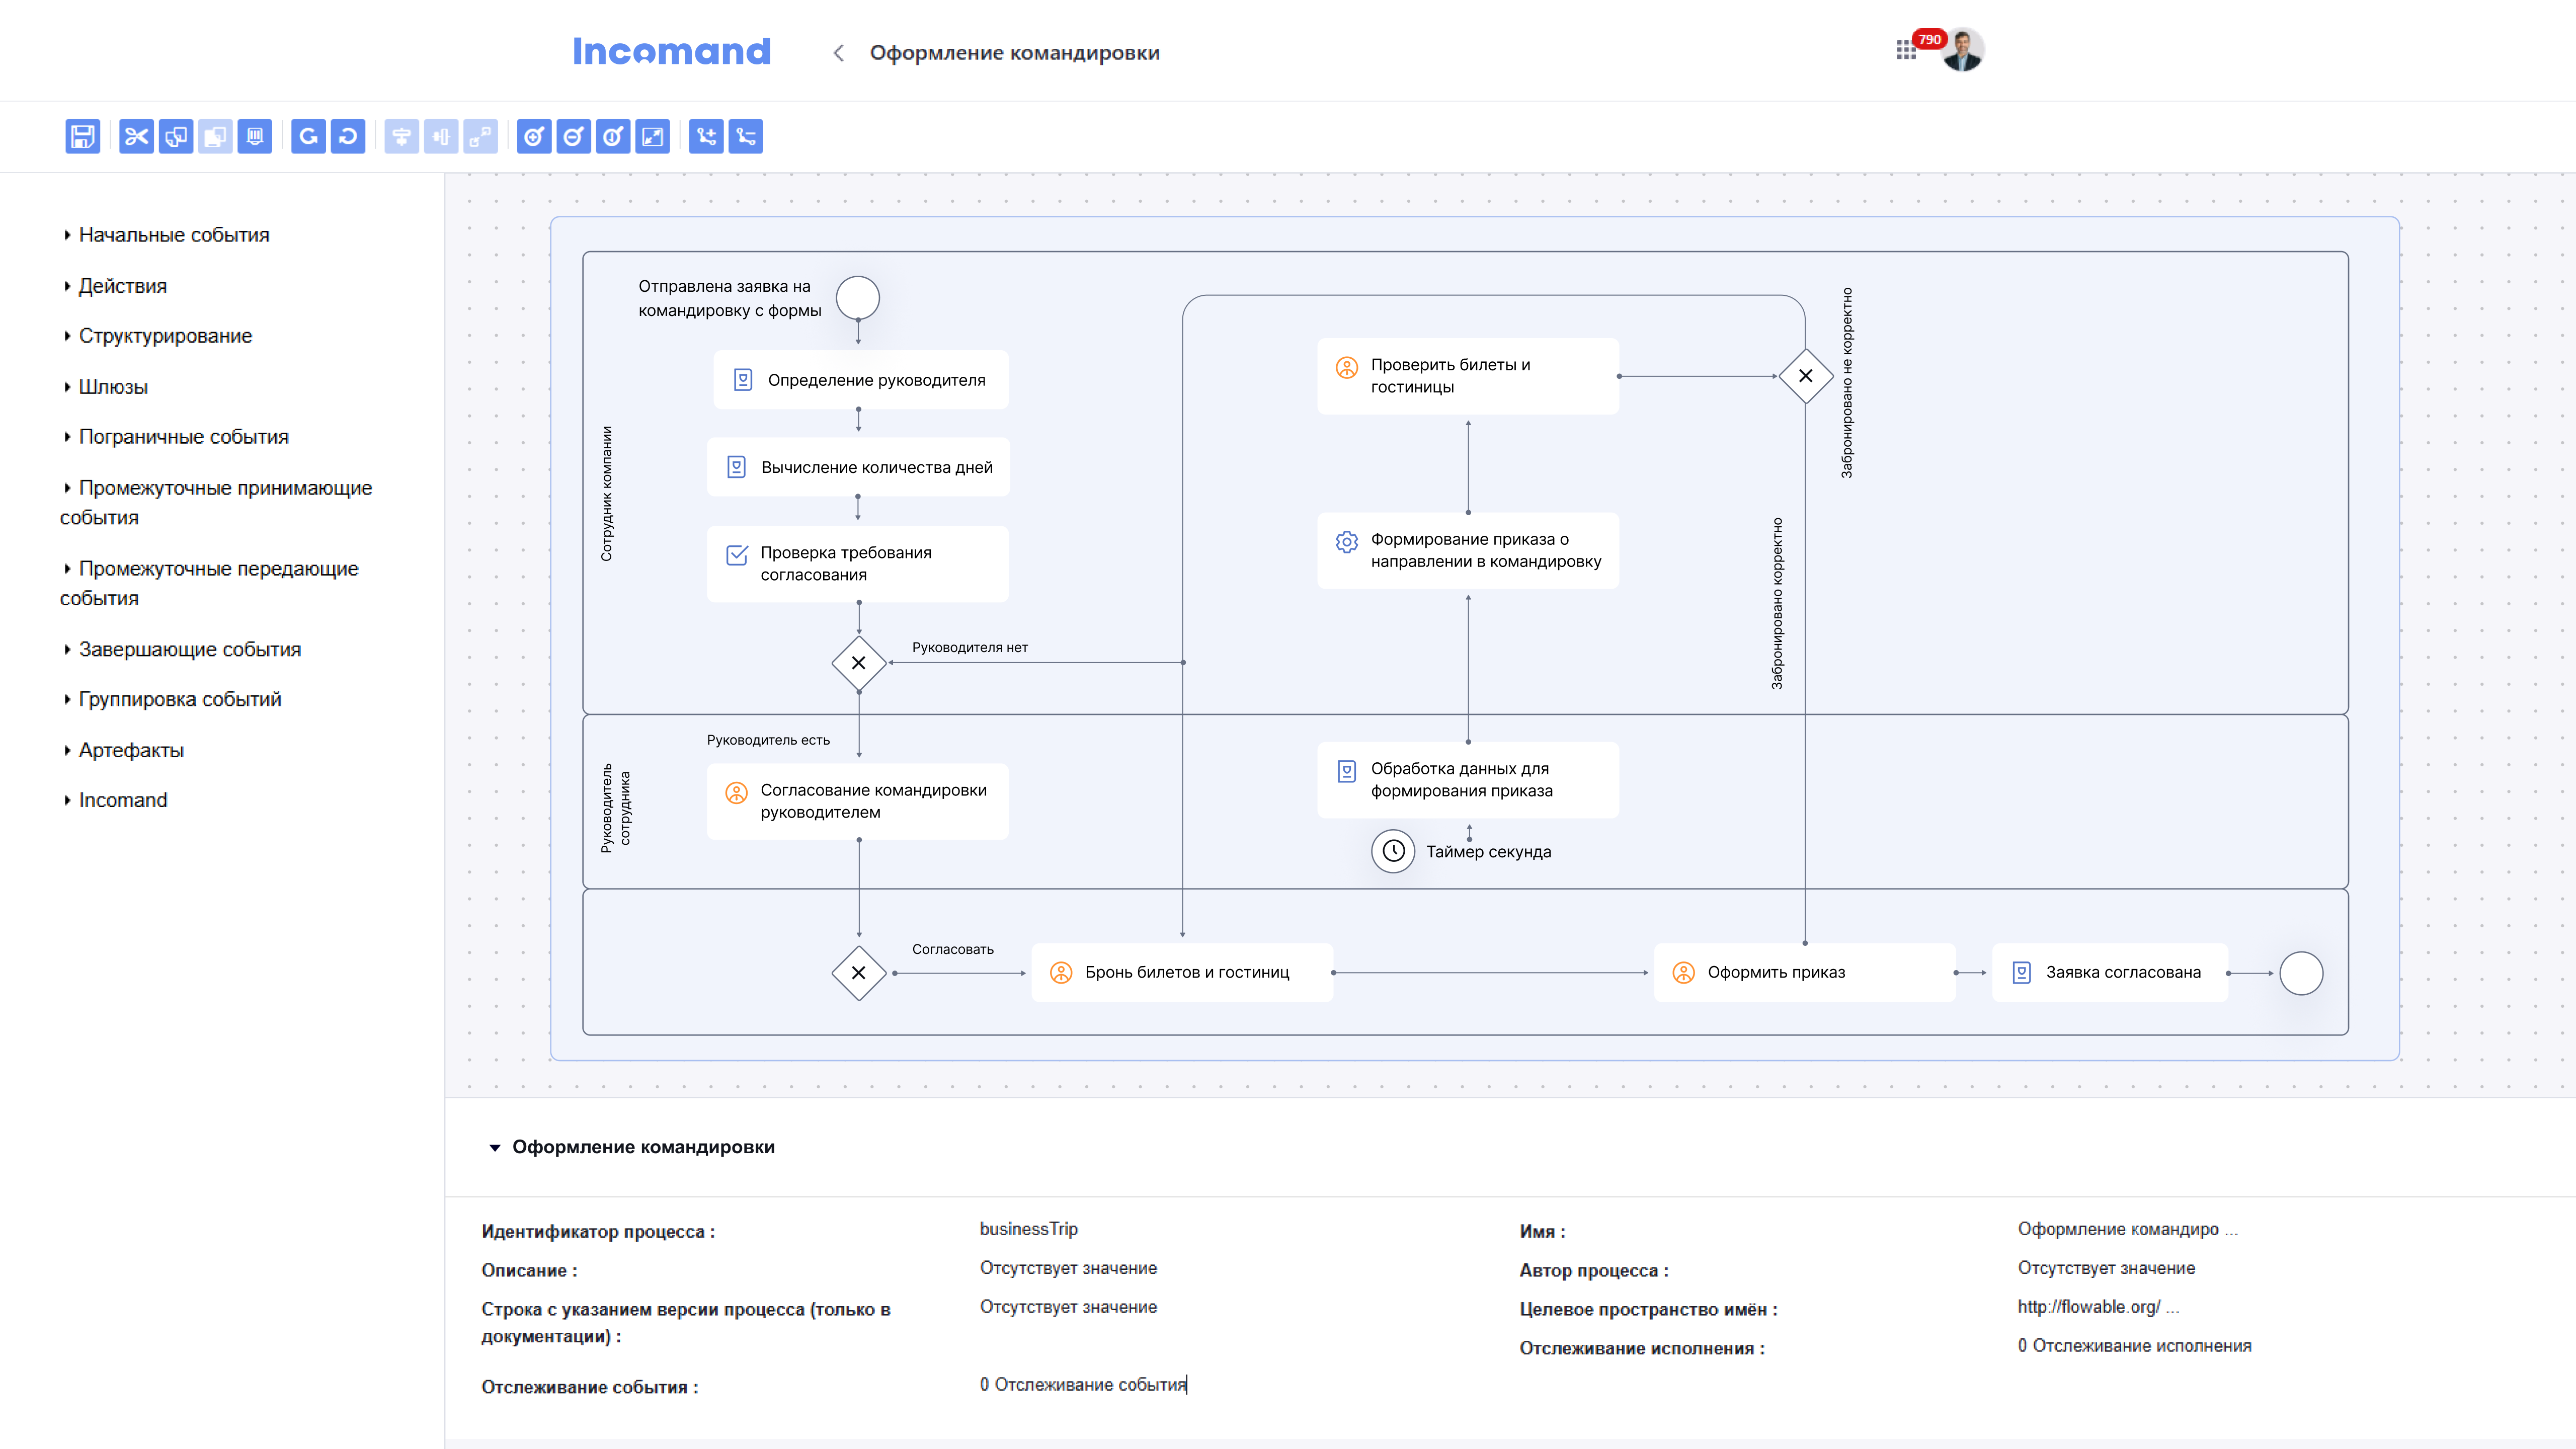Screen dimensions: 2576x1449
Task: Expand the Шлюзы palette group
Action: pyautogui.click(x=113, y=387)
